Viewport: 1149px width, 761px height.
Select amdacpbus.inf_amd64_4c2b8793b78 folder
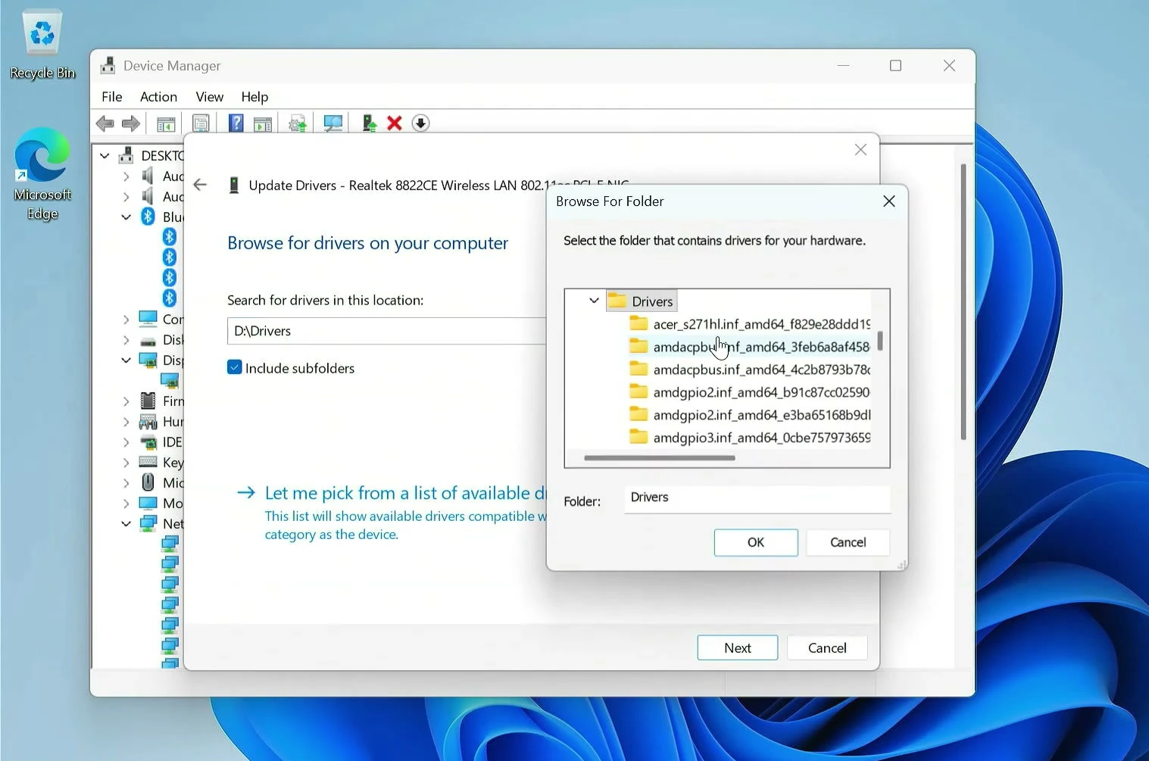[750, 370]
